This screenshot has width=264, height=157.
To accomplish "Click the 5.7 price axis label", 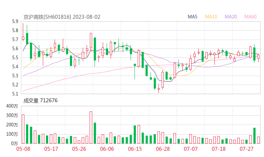I will click(x=15, y=40).
